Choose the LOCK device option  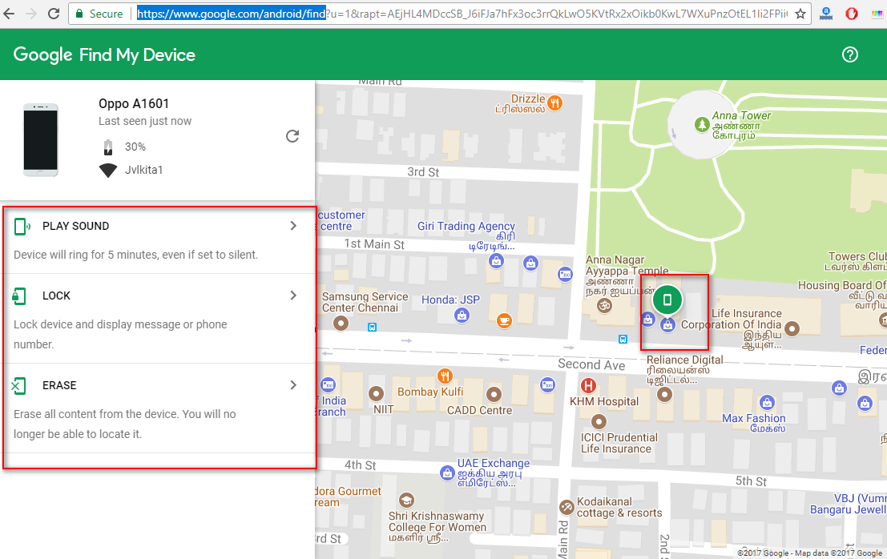[56, 296]
